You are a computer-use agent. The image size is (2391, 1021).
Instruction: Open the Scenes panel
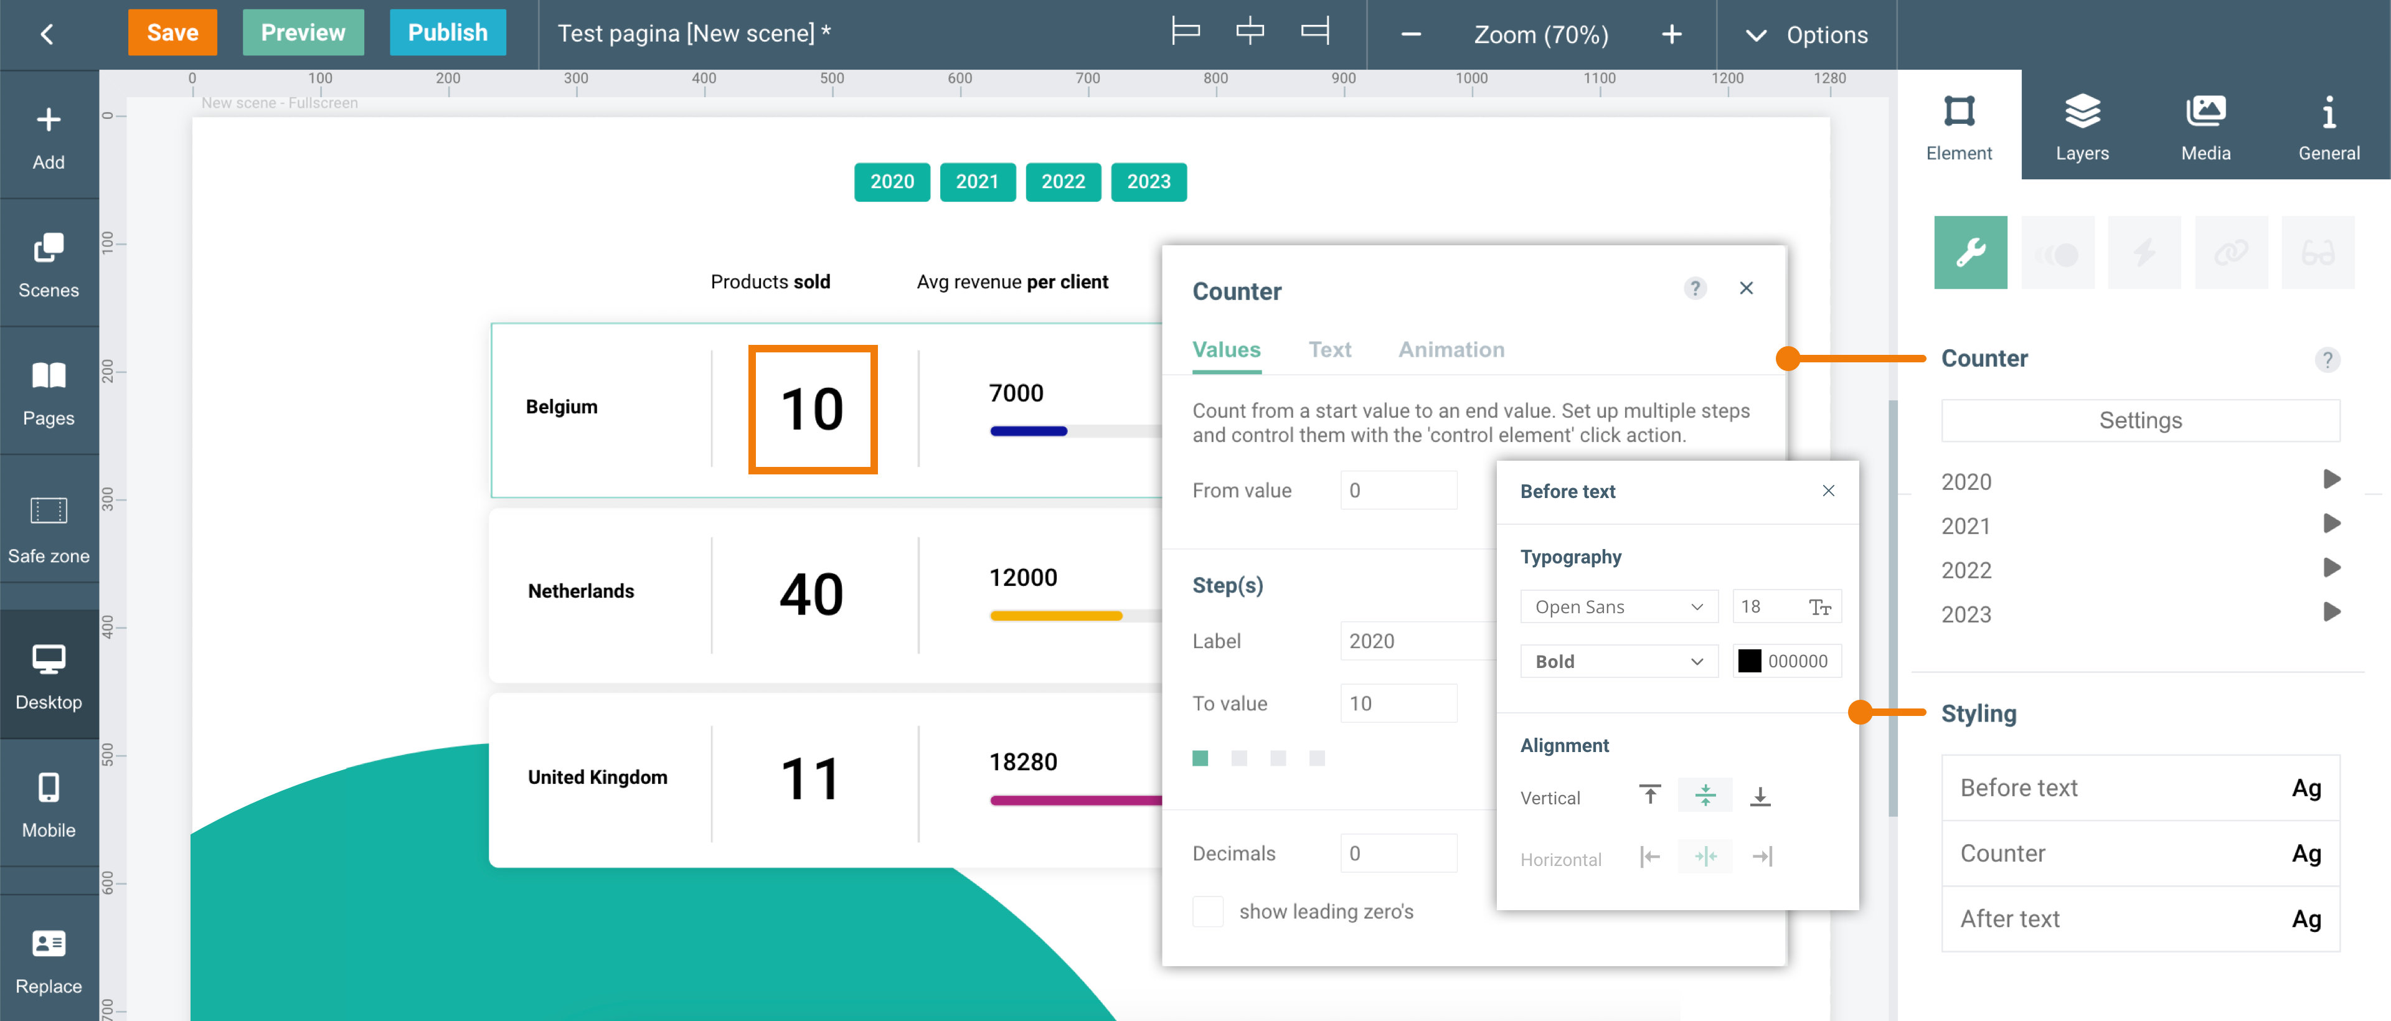coord(49,265)
